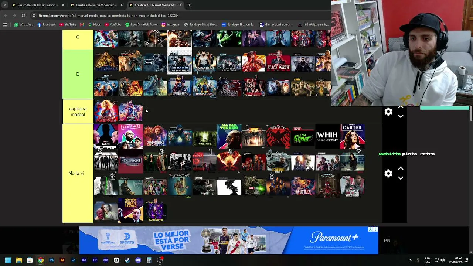473x266 pixels.
Task: Select the Item 47 thumbnail
Action: 130,137
